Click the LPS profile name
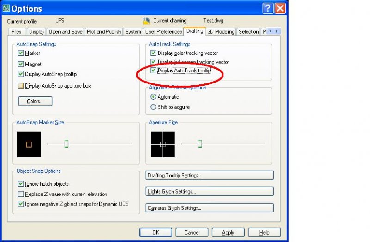370x242 pixels. click(60, 20)
